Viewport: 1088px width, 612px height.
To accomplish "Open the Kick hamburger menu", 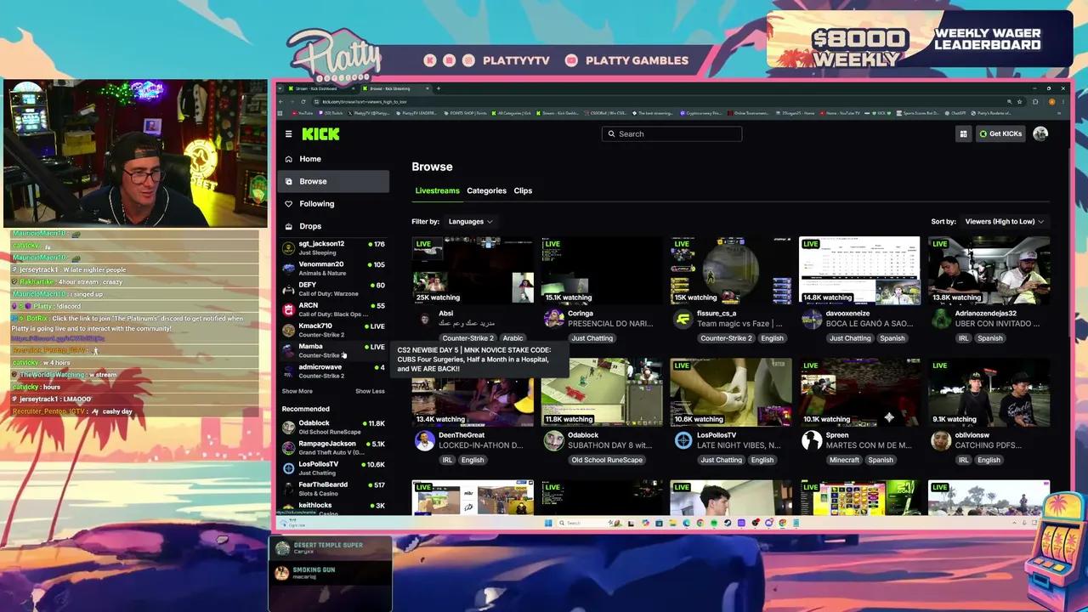I will point(288,133).
